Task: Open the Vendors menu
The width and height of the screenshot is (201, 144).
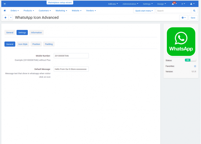Action: point(91,11)
